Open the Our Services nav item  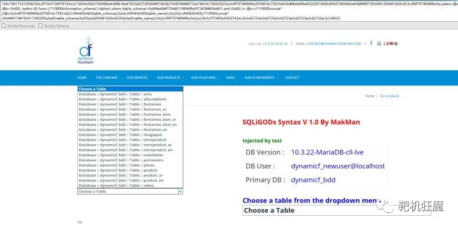(x=137, y=78)
